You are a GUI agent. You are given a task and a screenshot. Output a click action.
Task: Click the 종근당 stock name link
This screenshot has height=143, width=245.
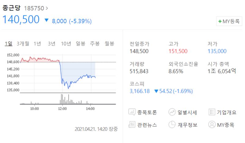(11, 8)
